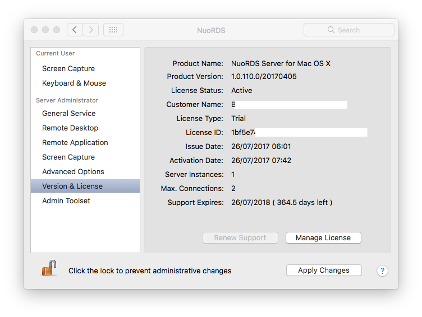Click 'NuoRDS Server for Mac OS X' text
422x317 pixels.
pos(281,64)
